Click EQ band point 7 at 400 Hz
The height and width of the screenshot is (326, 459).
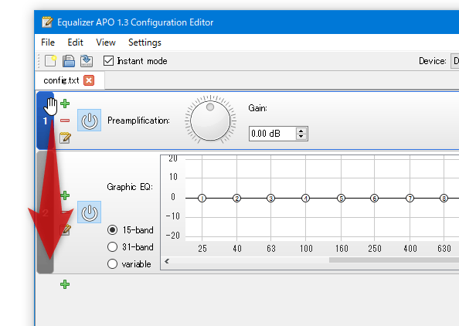(x=410, y=198)
